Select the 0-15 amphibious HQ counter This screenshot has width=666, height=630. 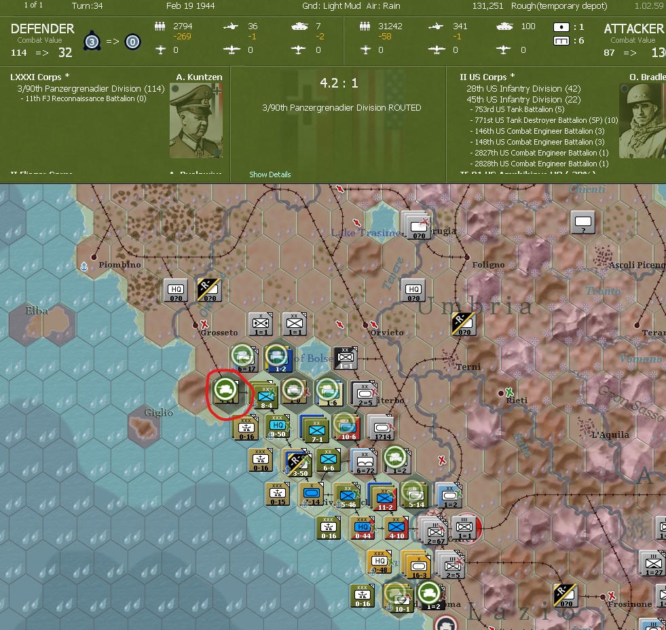pyautogui.click(x=278, y=494)
